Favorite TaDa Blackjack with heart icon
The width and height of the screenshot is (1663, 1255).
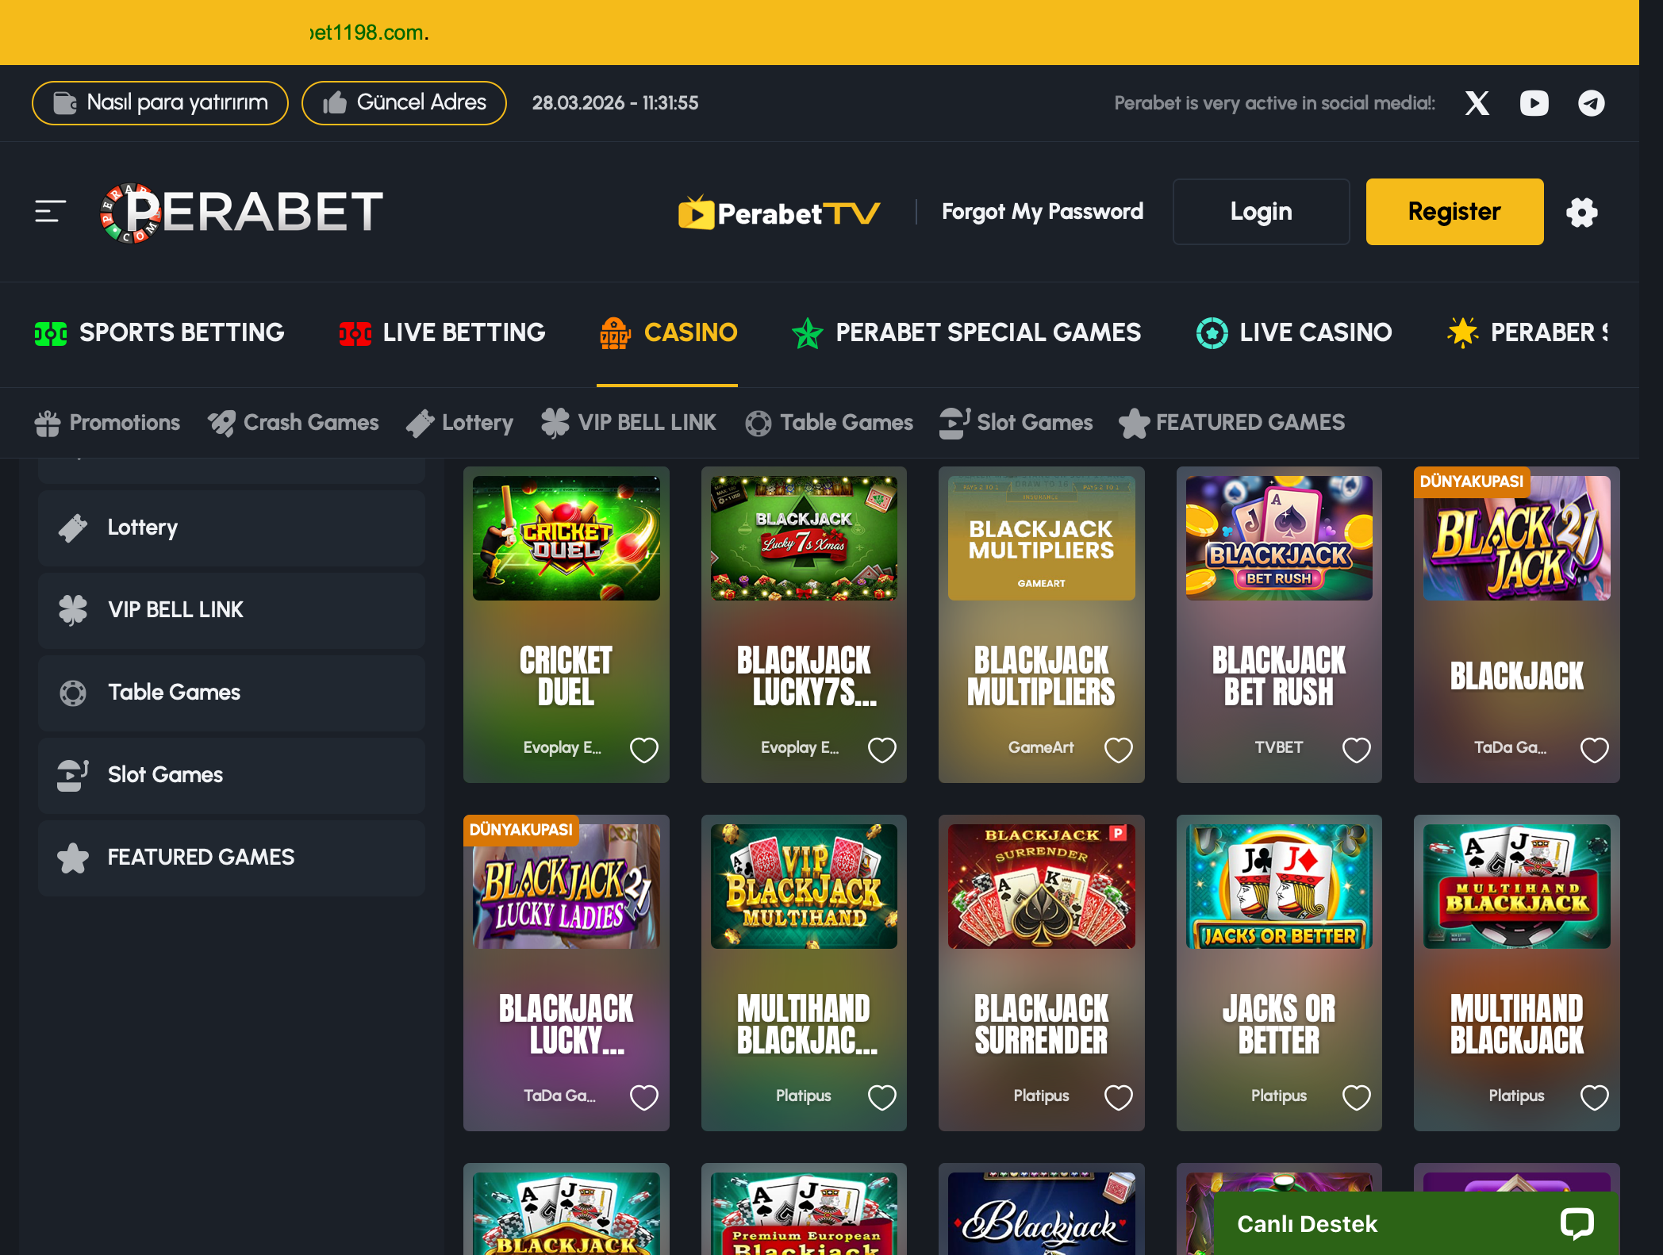1595,749
